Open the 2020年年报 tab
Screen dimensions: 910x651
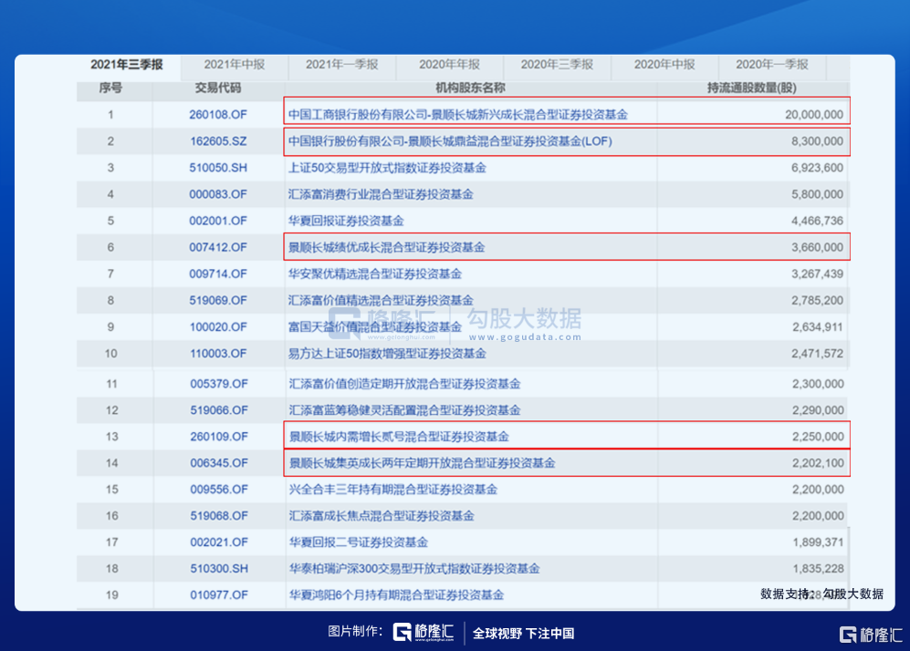click(450, 65)
